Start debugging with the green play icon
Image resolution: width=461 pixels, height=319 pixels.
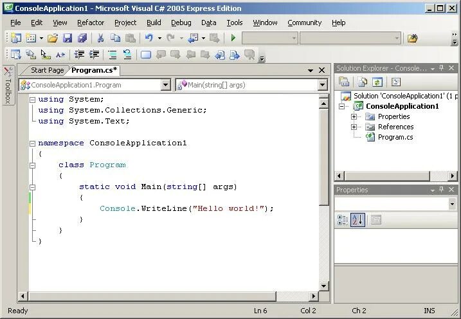click(x=233, y=38)
